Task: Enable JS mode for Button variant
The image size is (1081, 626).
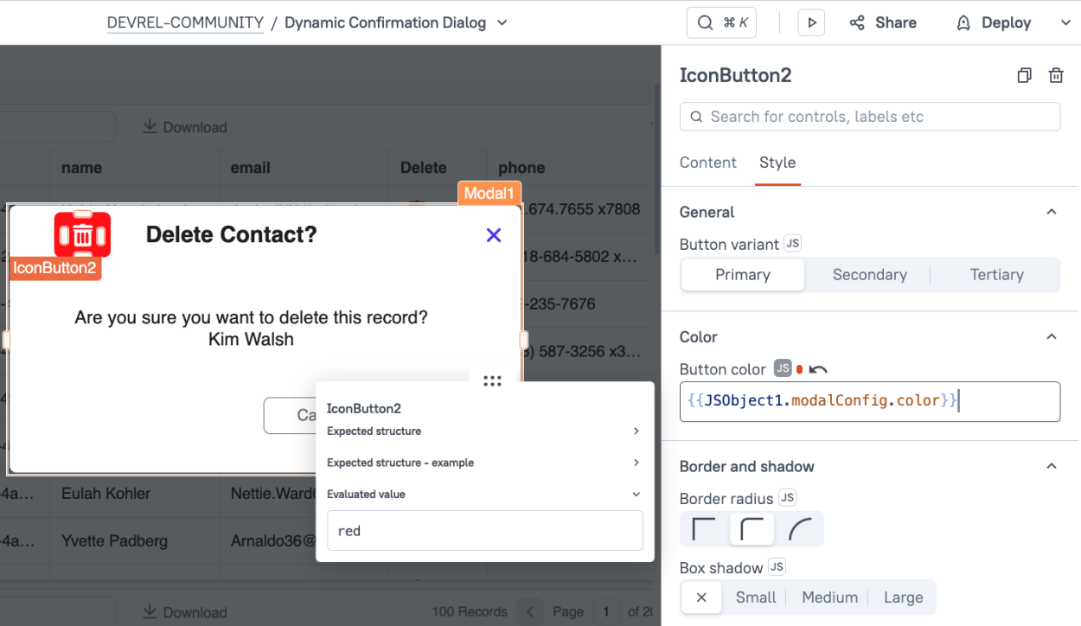Action: point(792,244)
